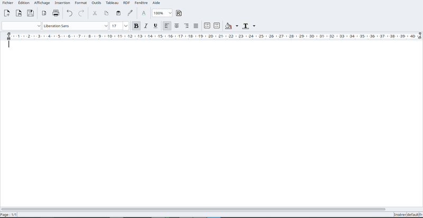Open the Fichier menu
This screenshot has width=423, height=218.
tap(8, 3)
